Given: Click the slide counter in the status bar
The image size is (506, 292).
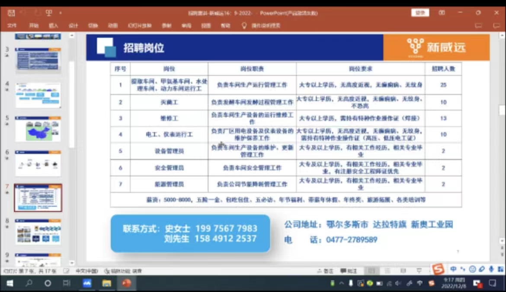Looking at the screenshot, I should coord(30,271).
